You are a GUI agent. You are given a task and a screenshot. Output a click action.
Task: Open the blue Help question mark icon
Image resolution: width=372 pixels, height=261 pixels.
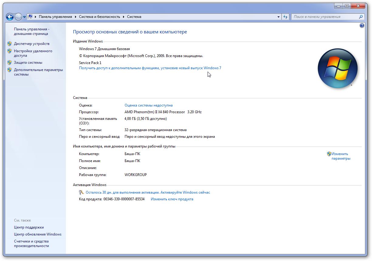362,26
